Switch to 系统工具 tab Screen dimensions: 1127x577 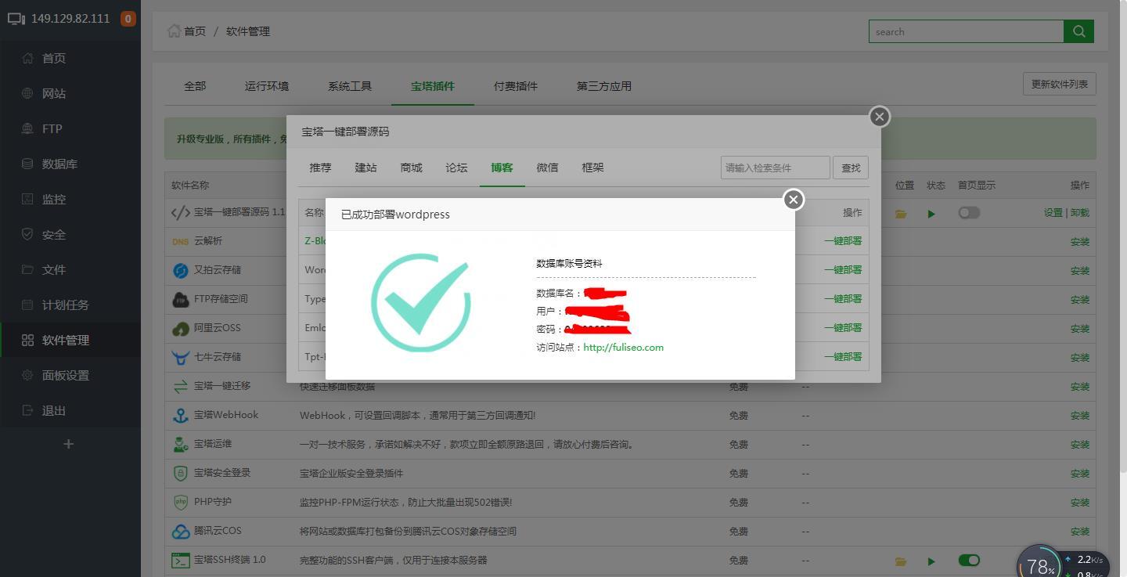point(350,86)
